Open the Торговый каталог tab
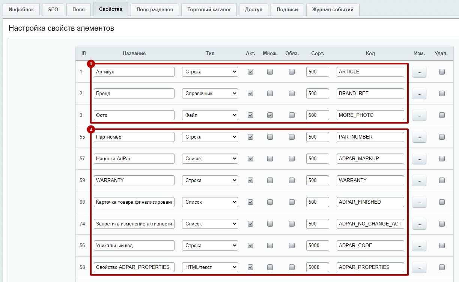This screenshot has height=282, width=459. (209, 10)
